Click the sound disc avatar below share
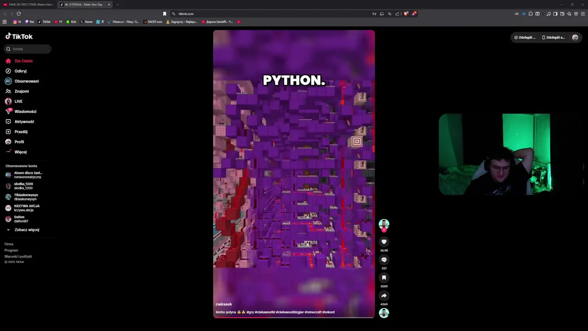The width and height of the screenshot is (588, 331). (x=384, y=313)
